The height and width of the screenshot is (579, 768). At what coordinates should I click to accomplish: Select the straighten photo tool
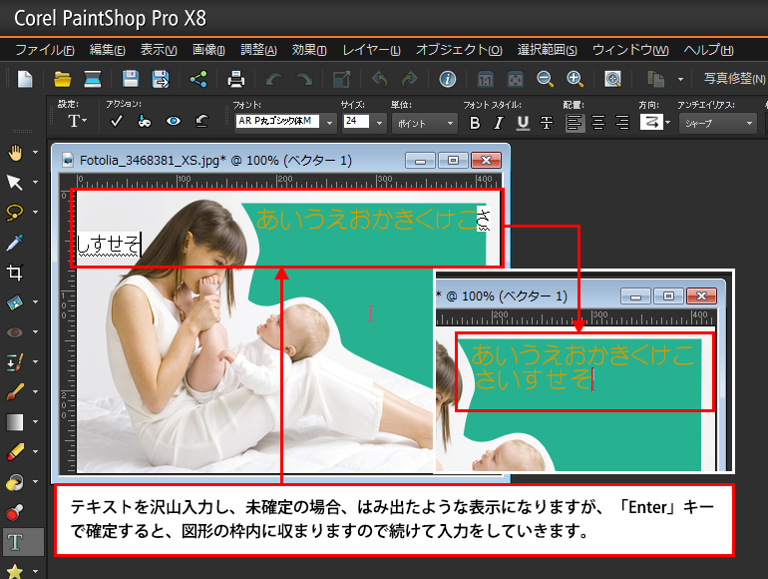tap(15, 302)
